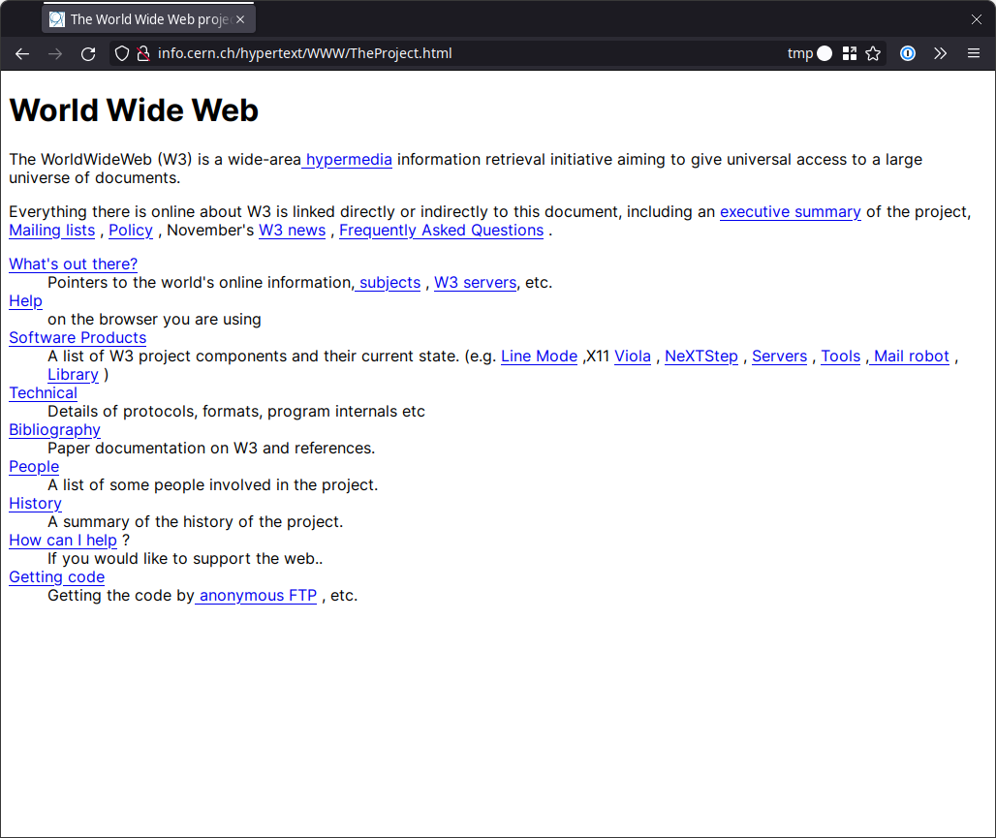Bookmark this page with the star
996x838 pixels.
[873, 53]
